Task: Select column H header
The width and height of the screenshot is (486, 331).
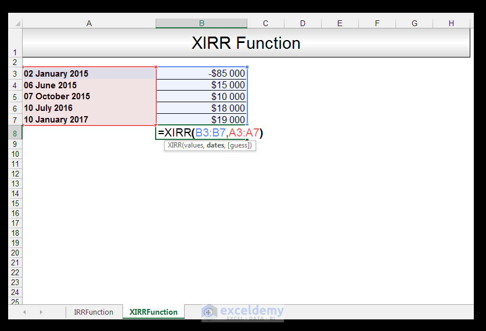Action: click(x=451, y=23)
